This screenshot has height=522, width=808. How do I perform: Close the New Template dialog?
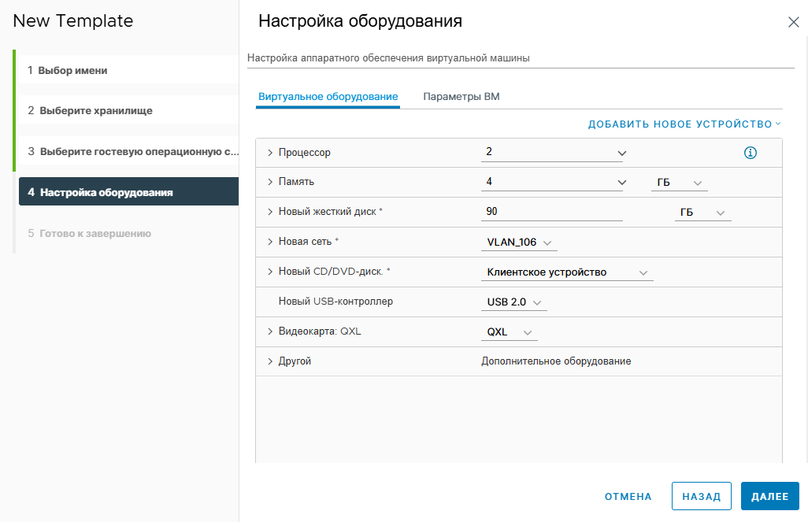click(794, 22)
